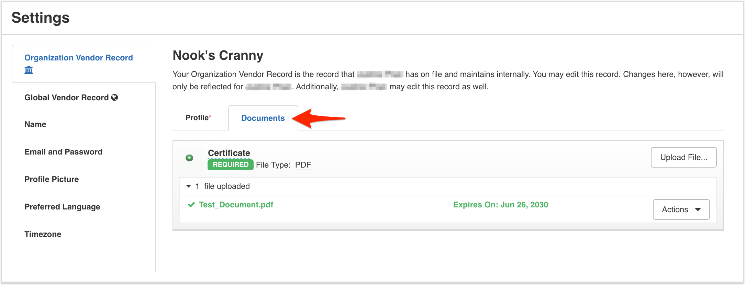This screenshot has width=745, height=285.
Task: Click the globe icon beside Global Vendor Record
Action: (x=115, y=98)
